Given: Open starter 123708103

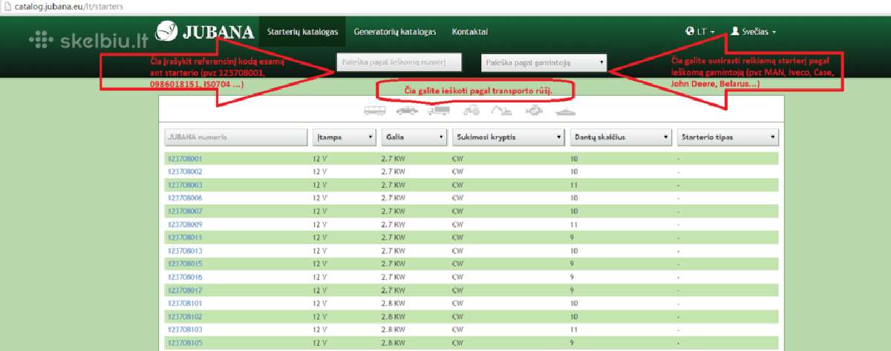Looking at the screenshot, I should click(185, 329).
